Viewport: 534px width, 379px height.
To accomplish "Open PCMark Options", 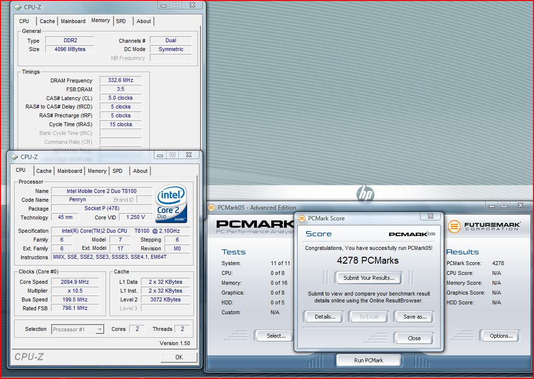I will click(501, 336).
